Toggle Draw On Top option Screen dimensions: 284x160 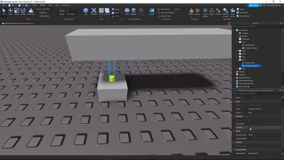[x=164, y=16]
